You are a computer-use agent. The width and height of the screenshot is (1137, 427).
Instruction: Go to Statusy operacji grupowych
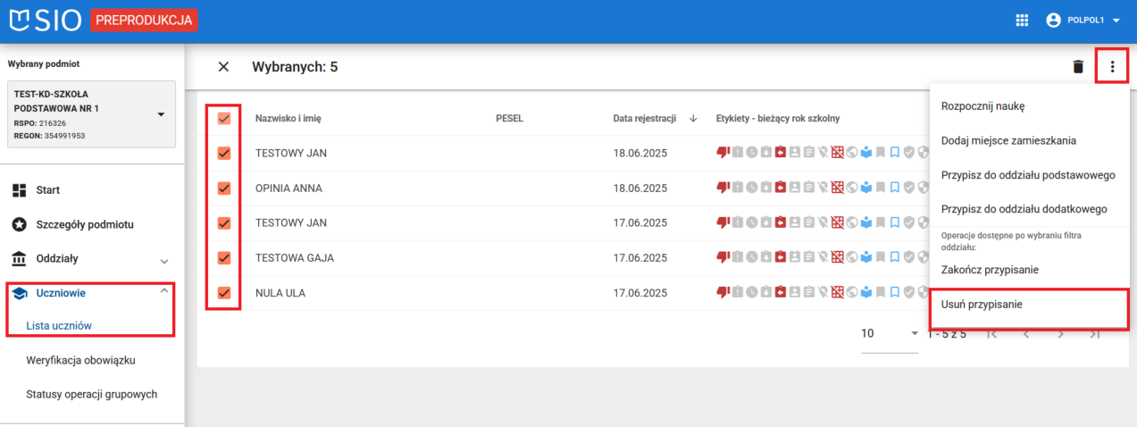tap(92, 394)
